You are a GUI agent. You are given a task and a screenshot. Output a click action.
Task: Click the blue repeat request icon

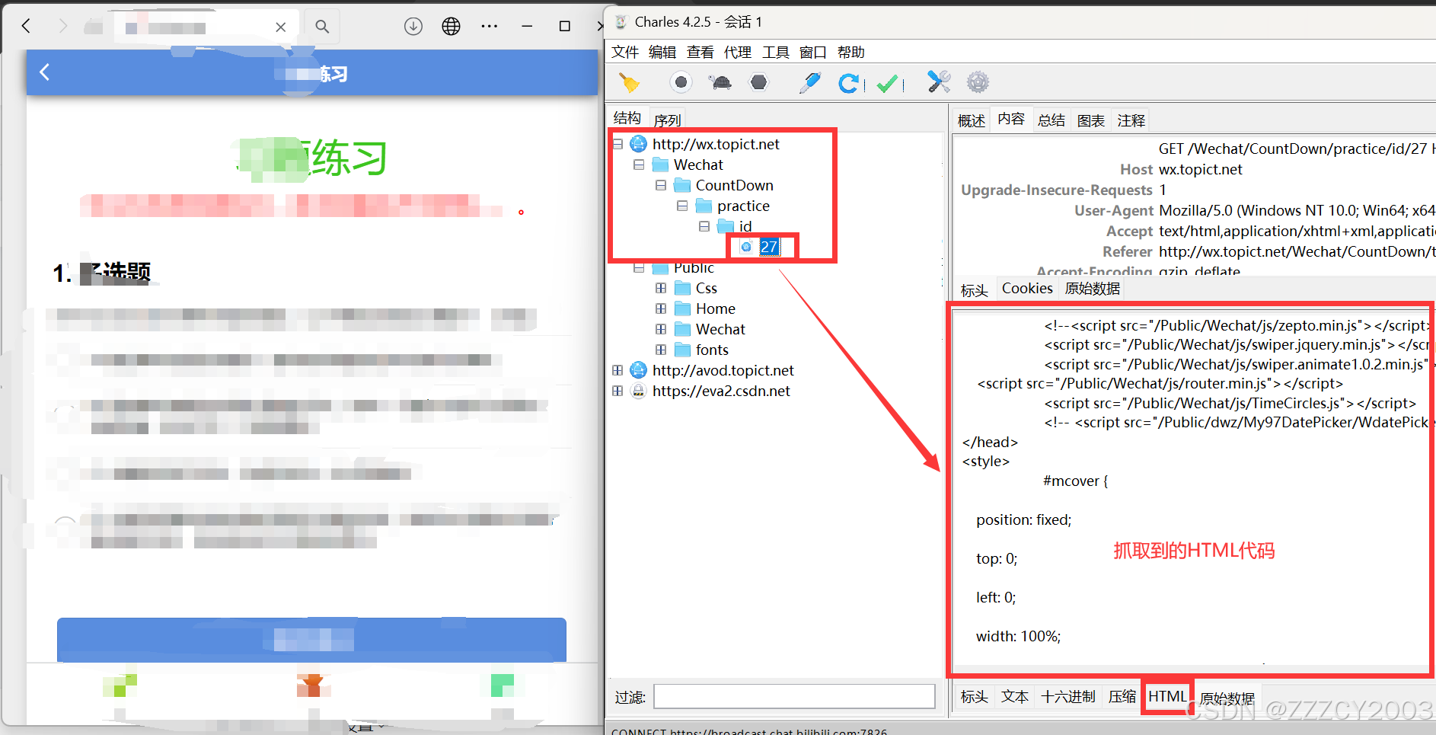848,83
